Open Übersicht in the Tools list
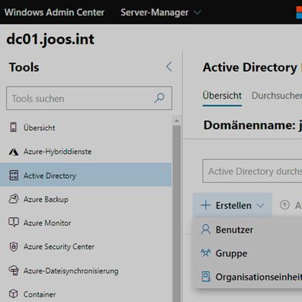The image size is (302, 302). [86, 128]
